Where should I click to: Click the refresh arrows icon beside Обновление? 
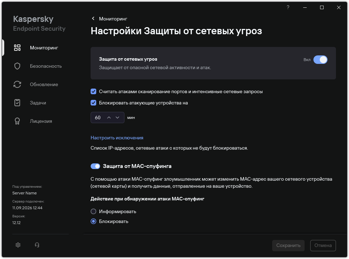[17, 84]
